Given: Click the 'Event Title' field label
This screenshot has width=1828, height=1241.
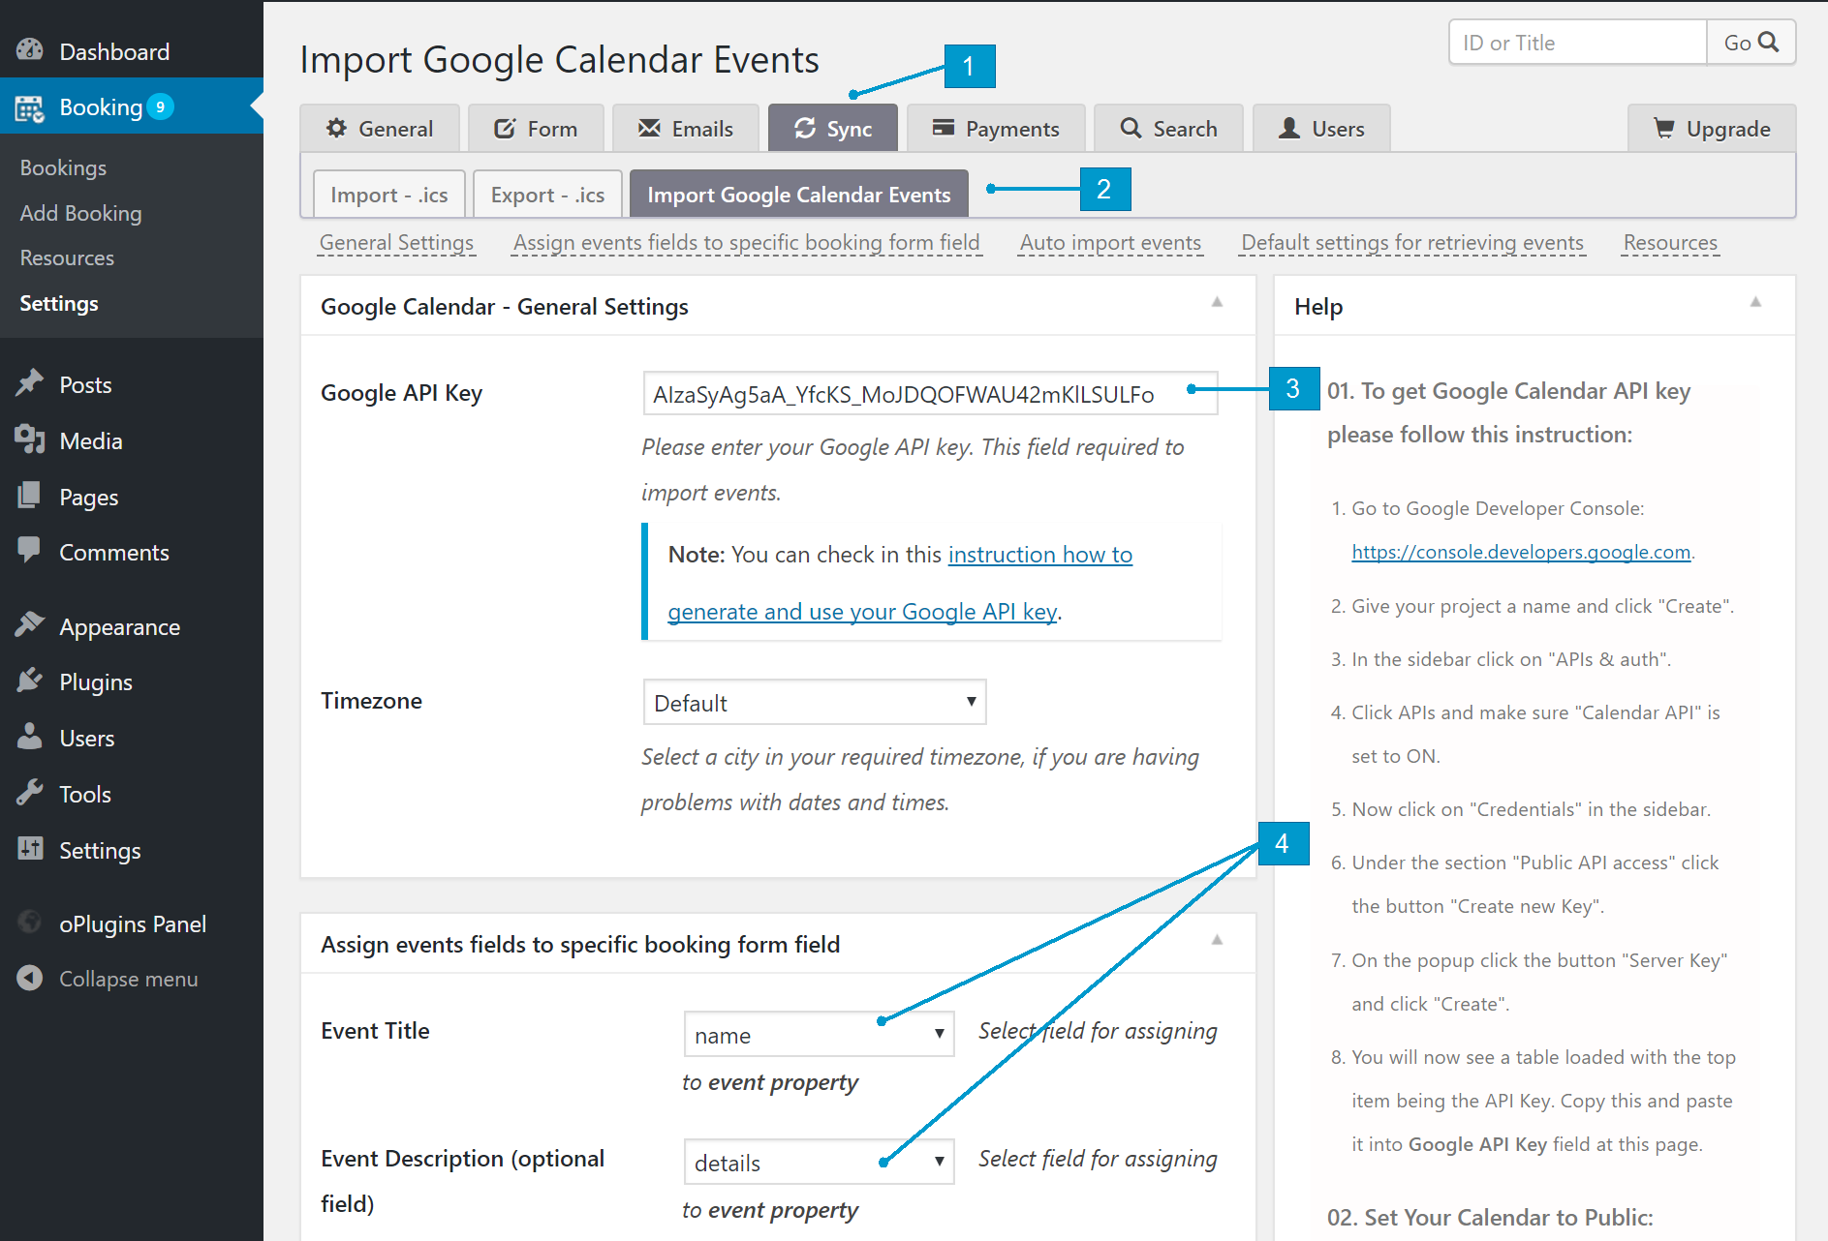Looking at the screenshot, I should click(376, 1030).
